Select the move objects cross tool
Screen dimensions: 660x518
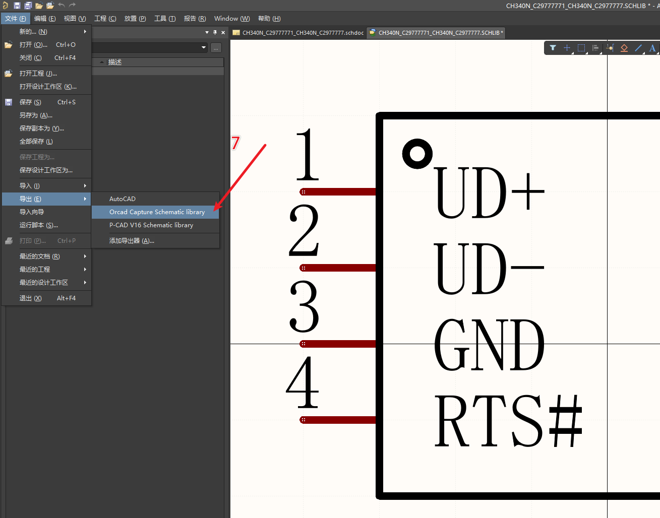(567, 48)
